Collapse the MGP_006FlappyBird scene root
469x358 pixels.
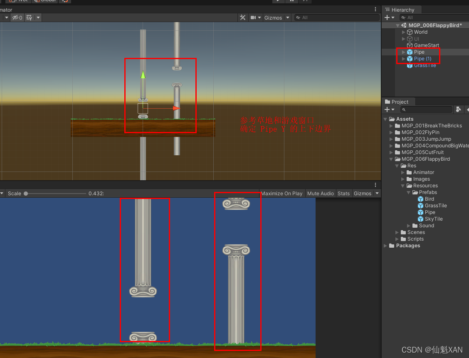coord(398,25)
